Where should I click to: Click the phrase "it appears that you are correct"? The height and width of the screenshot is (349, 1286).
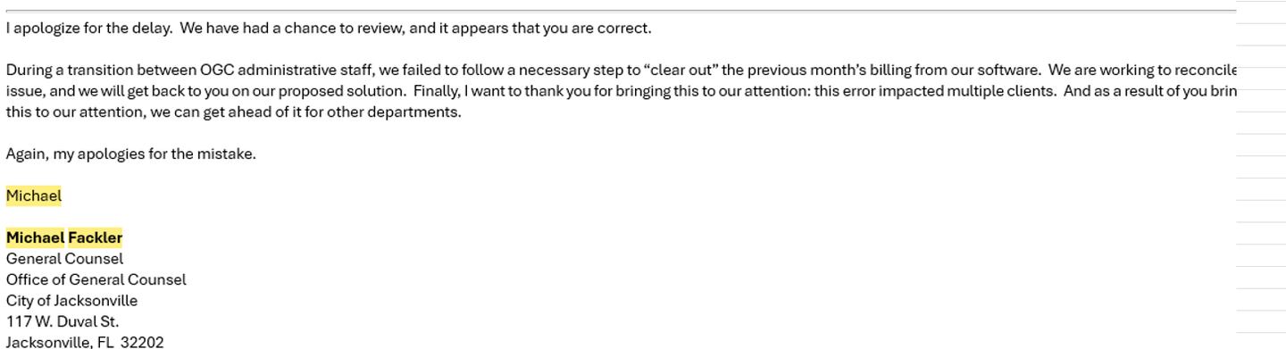pyautogui.click(x=545, y=28)
